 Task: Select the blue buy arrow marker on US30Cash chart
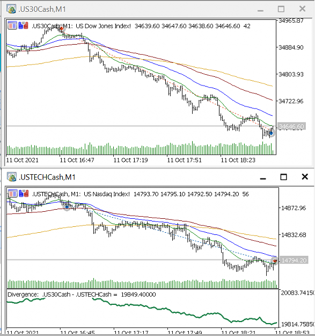click(272, 133)
